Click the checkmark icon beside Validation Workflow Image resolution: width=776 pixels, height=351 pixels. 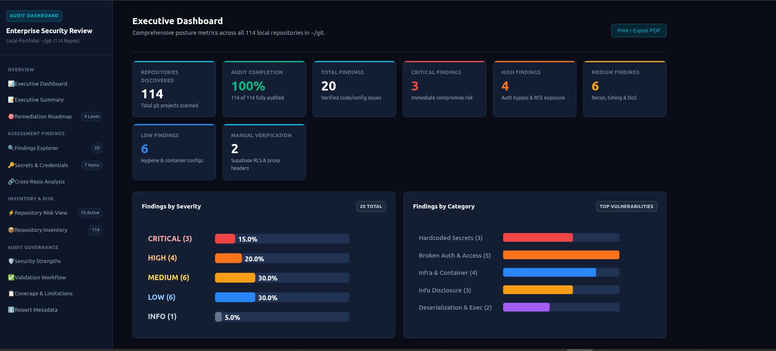coord(11,277)
